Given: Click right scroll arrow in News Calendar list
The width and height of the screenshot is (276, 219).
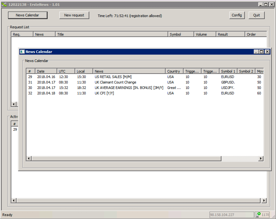Looking at the screenshot, I should pos(261,158).
